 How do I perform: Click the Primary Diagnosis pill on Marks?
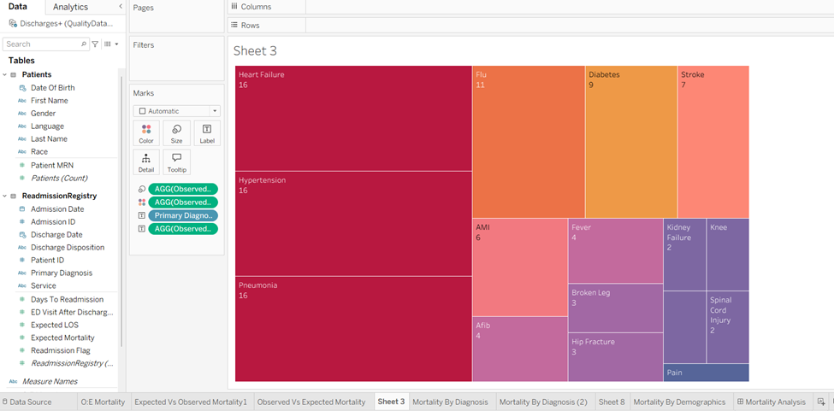(183, 215)
